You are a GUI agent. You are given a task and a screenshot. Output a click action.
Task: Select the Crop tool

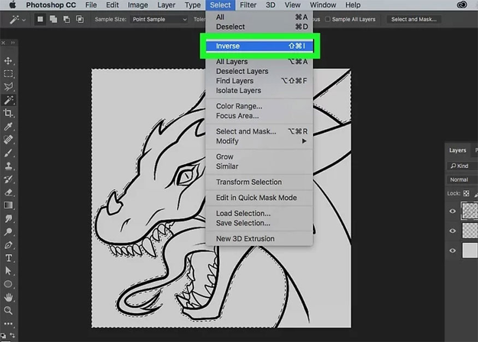point(8,113)
